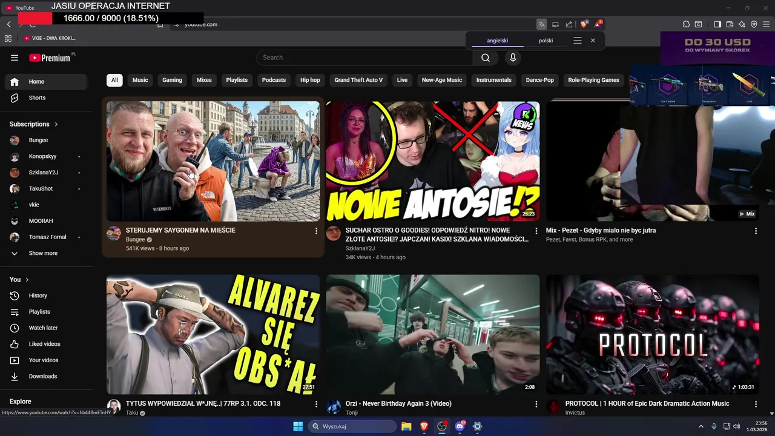This screenshot has width=775, height=436.
Task: Open Leo AI sparkle icon
Action: point(742,24)
